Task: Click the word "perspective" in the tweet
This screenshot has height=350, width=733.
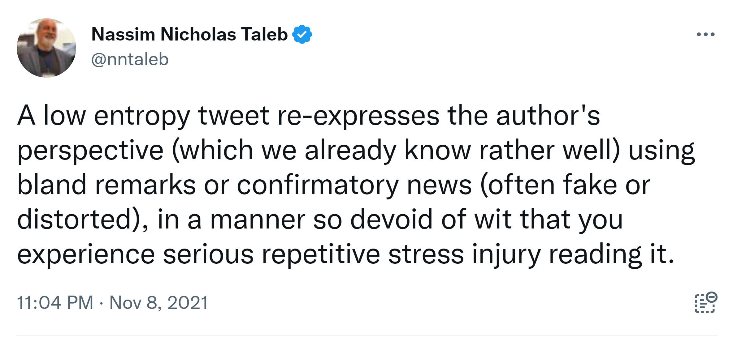Action: (90, 150)
